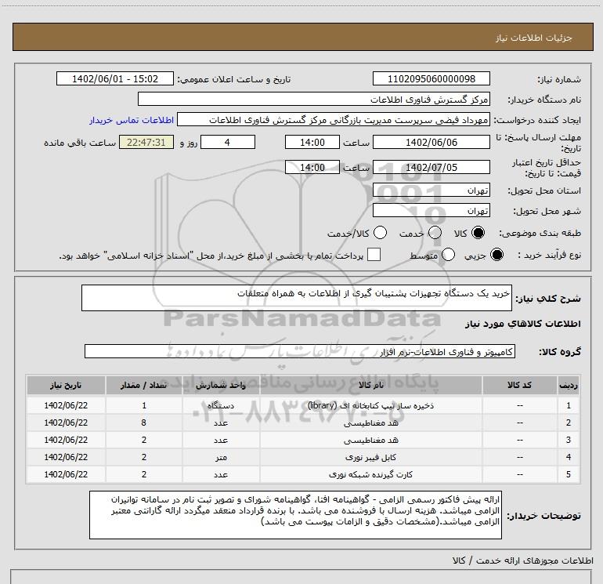Select هد مغناطیسی in row 3
The height and width of the screenshot is (584, 603).
303,440
